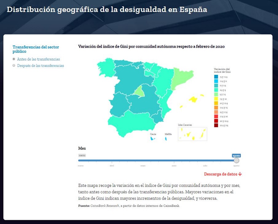
Task: Click the month slider handle at agosto
Action: click(x=236, y=160)
